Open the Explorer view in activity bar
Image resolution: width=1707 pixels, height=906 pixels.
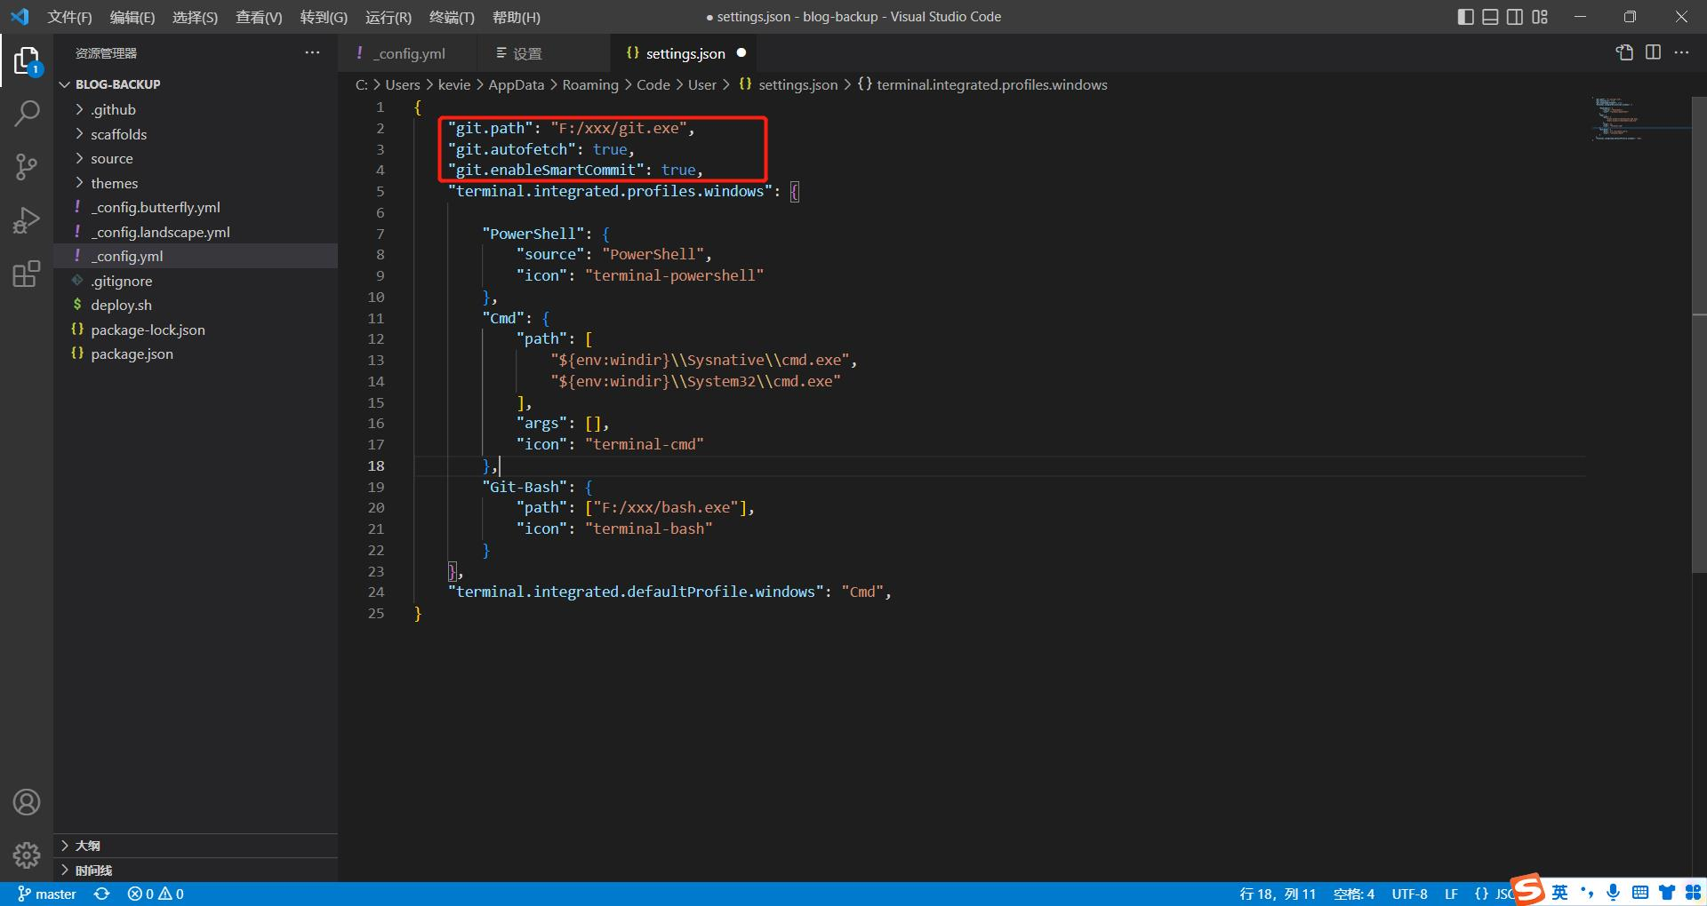click(27, 60)
